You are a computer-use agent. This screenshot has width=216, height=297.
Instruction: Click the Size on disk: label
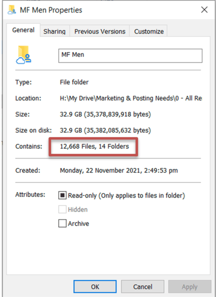(x=34, y=130)
